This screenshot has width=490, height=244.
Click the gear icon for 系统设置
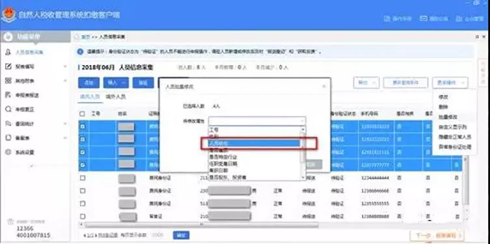click(8, 152)
